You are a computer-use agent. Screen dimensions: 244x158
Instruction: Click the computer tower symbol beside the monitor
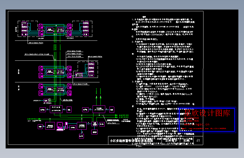pos(66,125)
